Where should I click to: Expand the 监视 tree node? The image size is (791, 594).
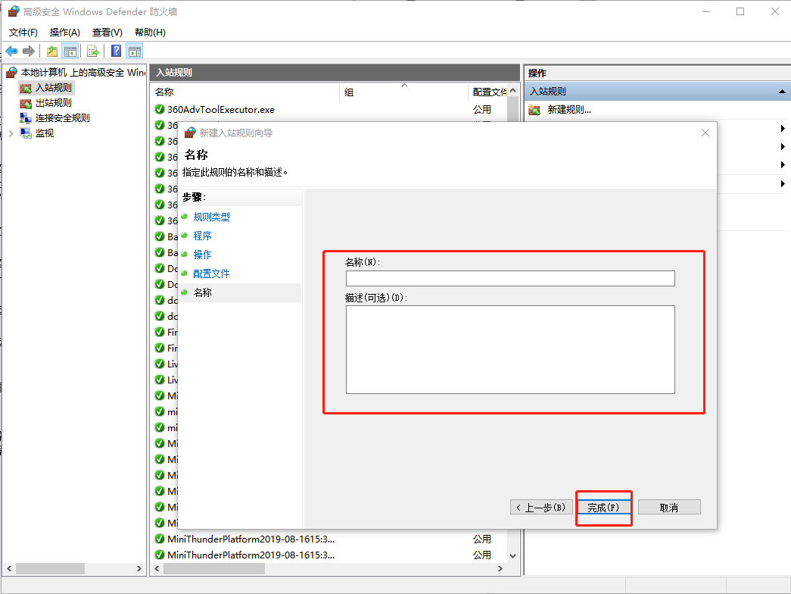11,133
